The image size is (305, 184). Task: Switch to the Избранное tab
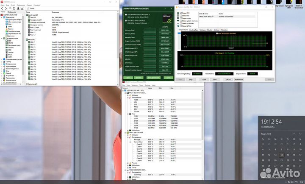(11, 12)
